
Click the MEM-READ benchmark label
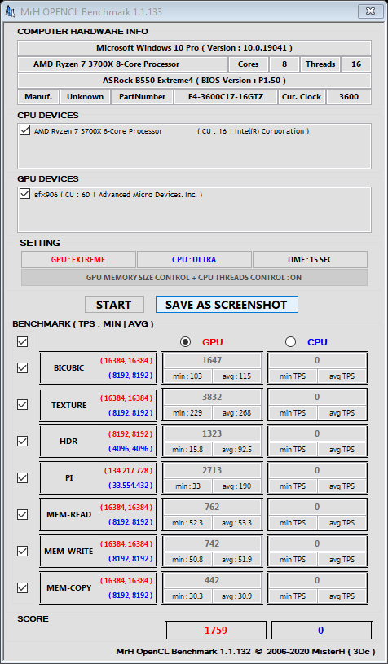tap(69, 515)
